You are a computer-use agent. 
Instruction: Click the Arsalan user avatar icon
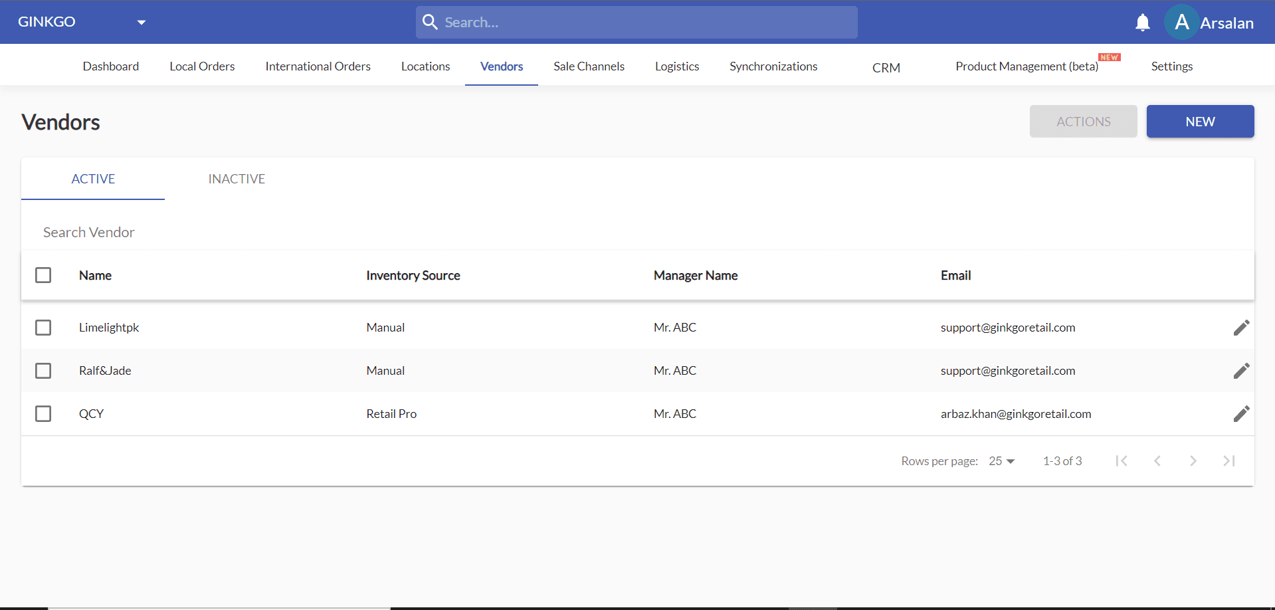(1181, 23)
